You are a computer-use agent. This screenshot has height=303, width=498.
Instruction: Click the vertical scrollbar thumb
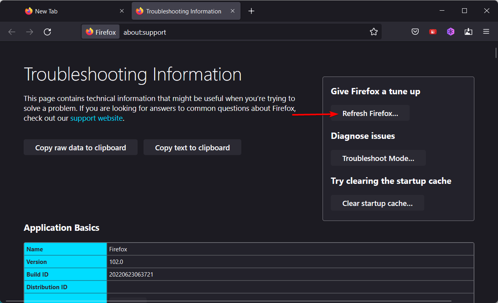[x=496, y=52]
